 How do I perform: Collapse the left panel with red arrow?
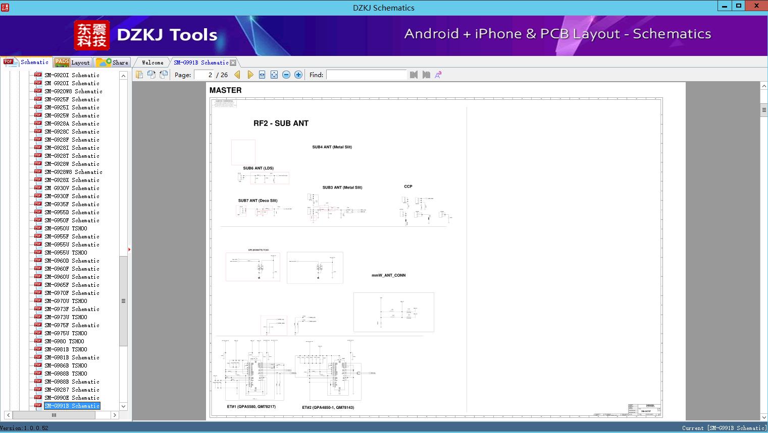(x=129, y=250)
